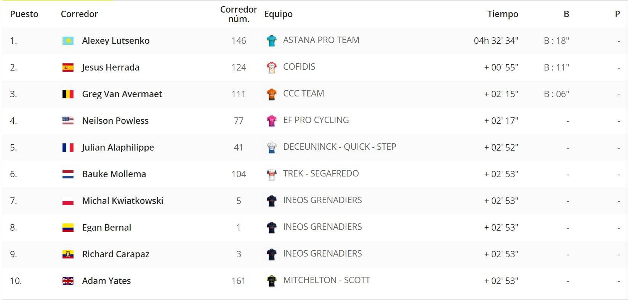Click the orange CCC Team jersey icon
This screenshot has height=300, width=633.
(x=271, y=94)
